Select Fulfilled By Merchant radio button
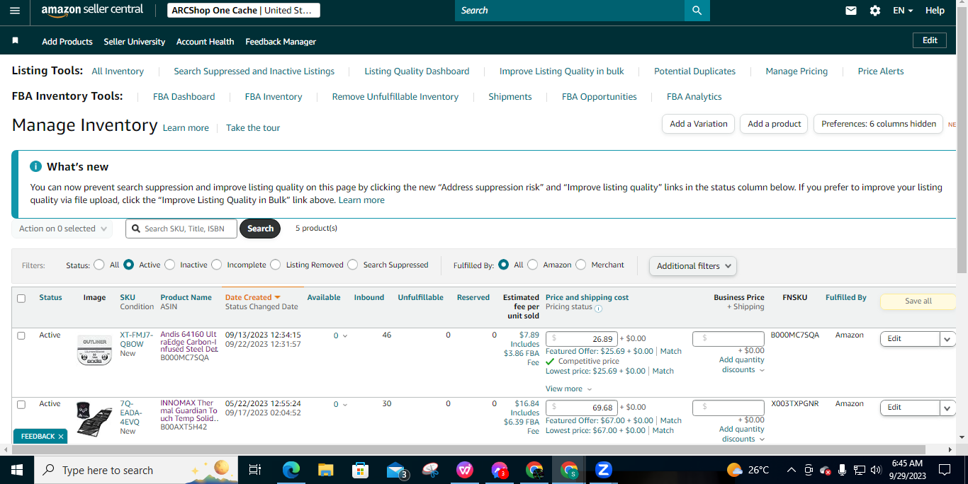Screen dimensions: 968x484 pyautogui.click(x=580, y=265)
